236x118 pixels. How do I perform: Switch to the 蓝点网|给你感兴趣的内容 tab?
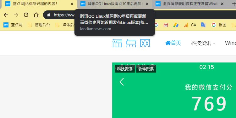(39, 4)
